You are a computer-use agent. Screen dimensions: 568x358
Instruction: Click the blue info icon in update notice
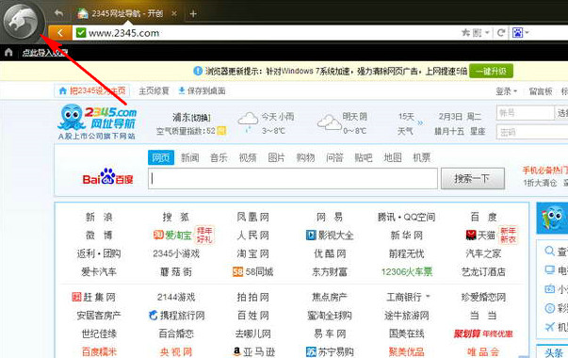198,71
